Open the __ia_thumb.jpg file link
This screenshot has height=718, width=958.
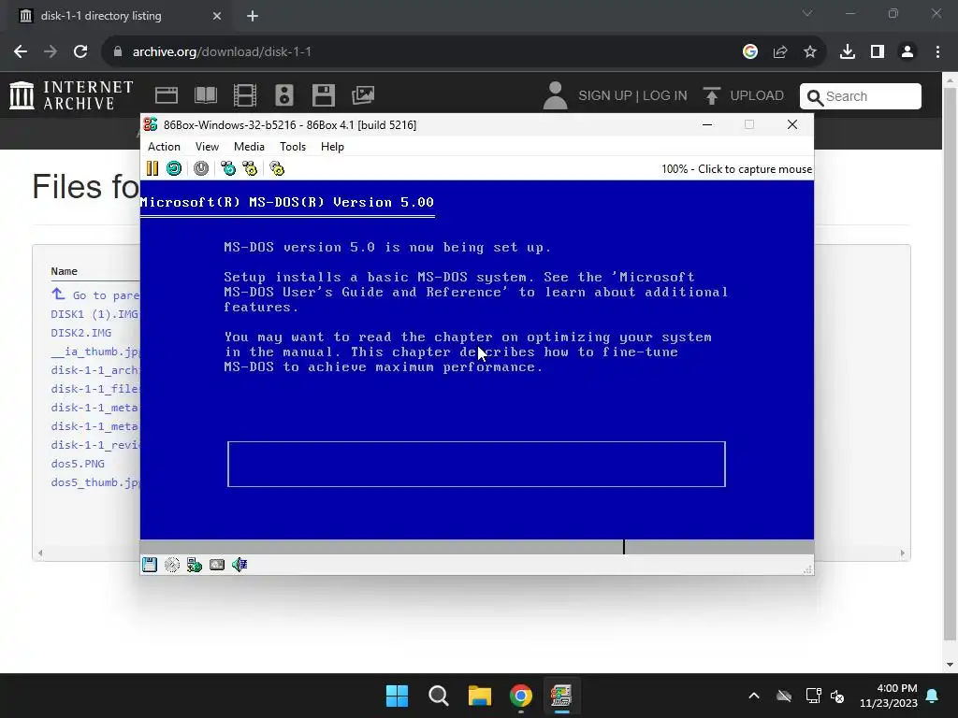pos(95,352)
